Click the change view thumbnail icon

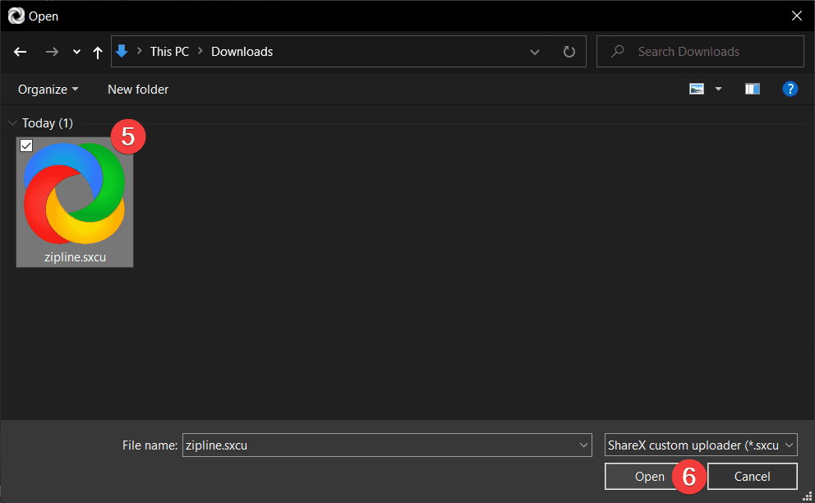pos(695,88)
